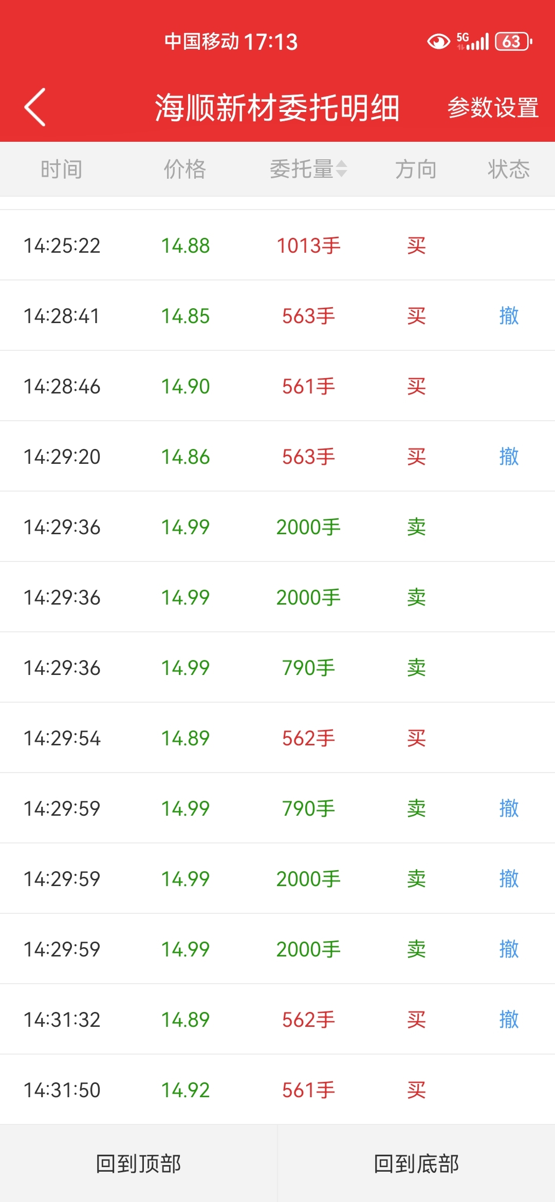Select the 价格 column header

coord(185,169)
